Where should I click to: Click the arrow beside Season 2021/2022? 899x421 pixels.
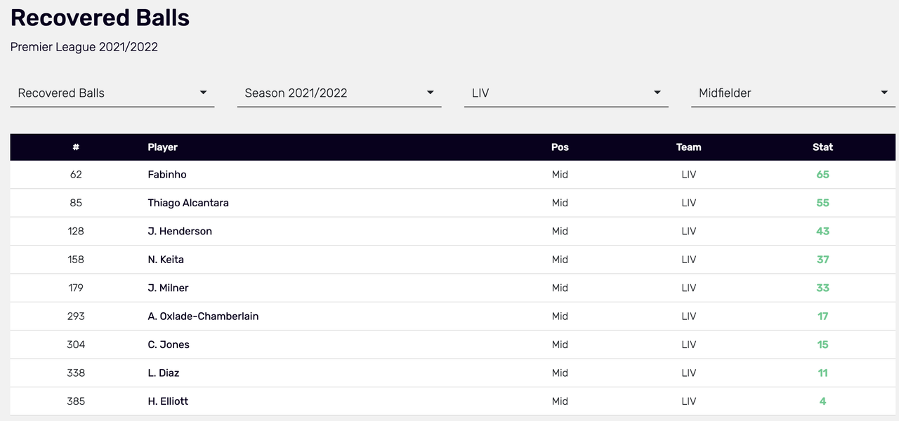[431, 93]
